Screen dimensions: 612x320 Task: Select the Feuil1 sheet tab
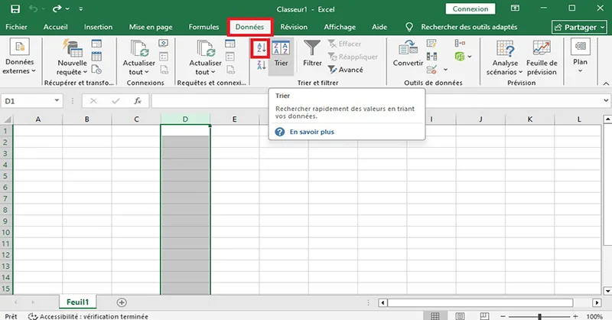[78, 302]
